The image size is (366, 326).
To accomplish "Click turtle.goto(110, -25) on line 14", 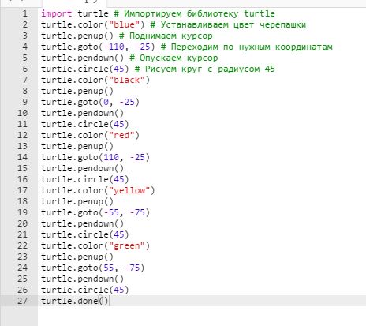I will point(95,157).
